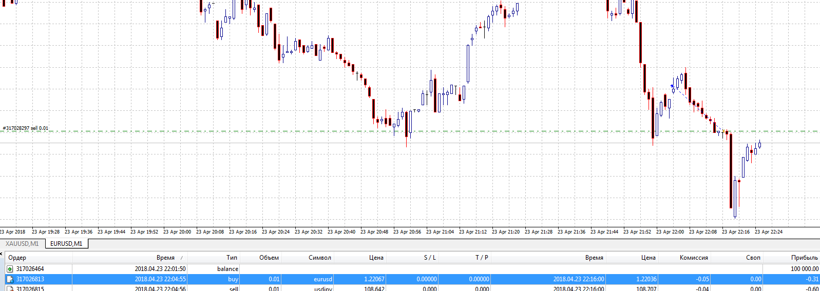Click the T / P column header
The image size is (820, 291).
click(482, 258)
